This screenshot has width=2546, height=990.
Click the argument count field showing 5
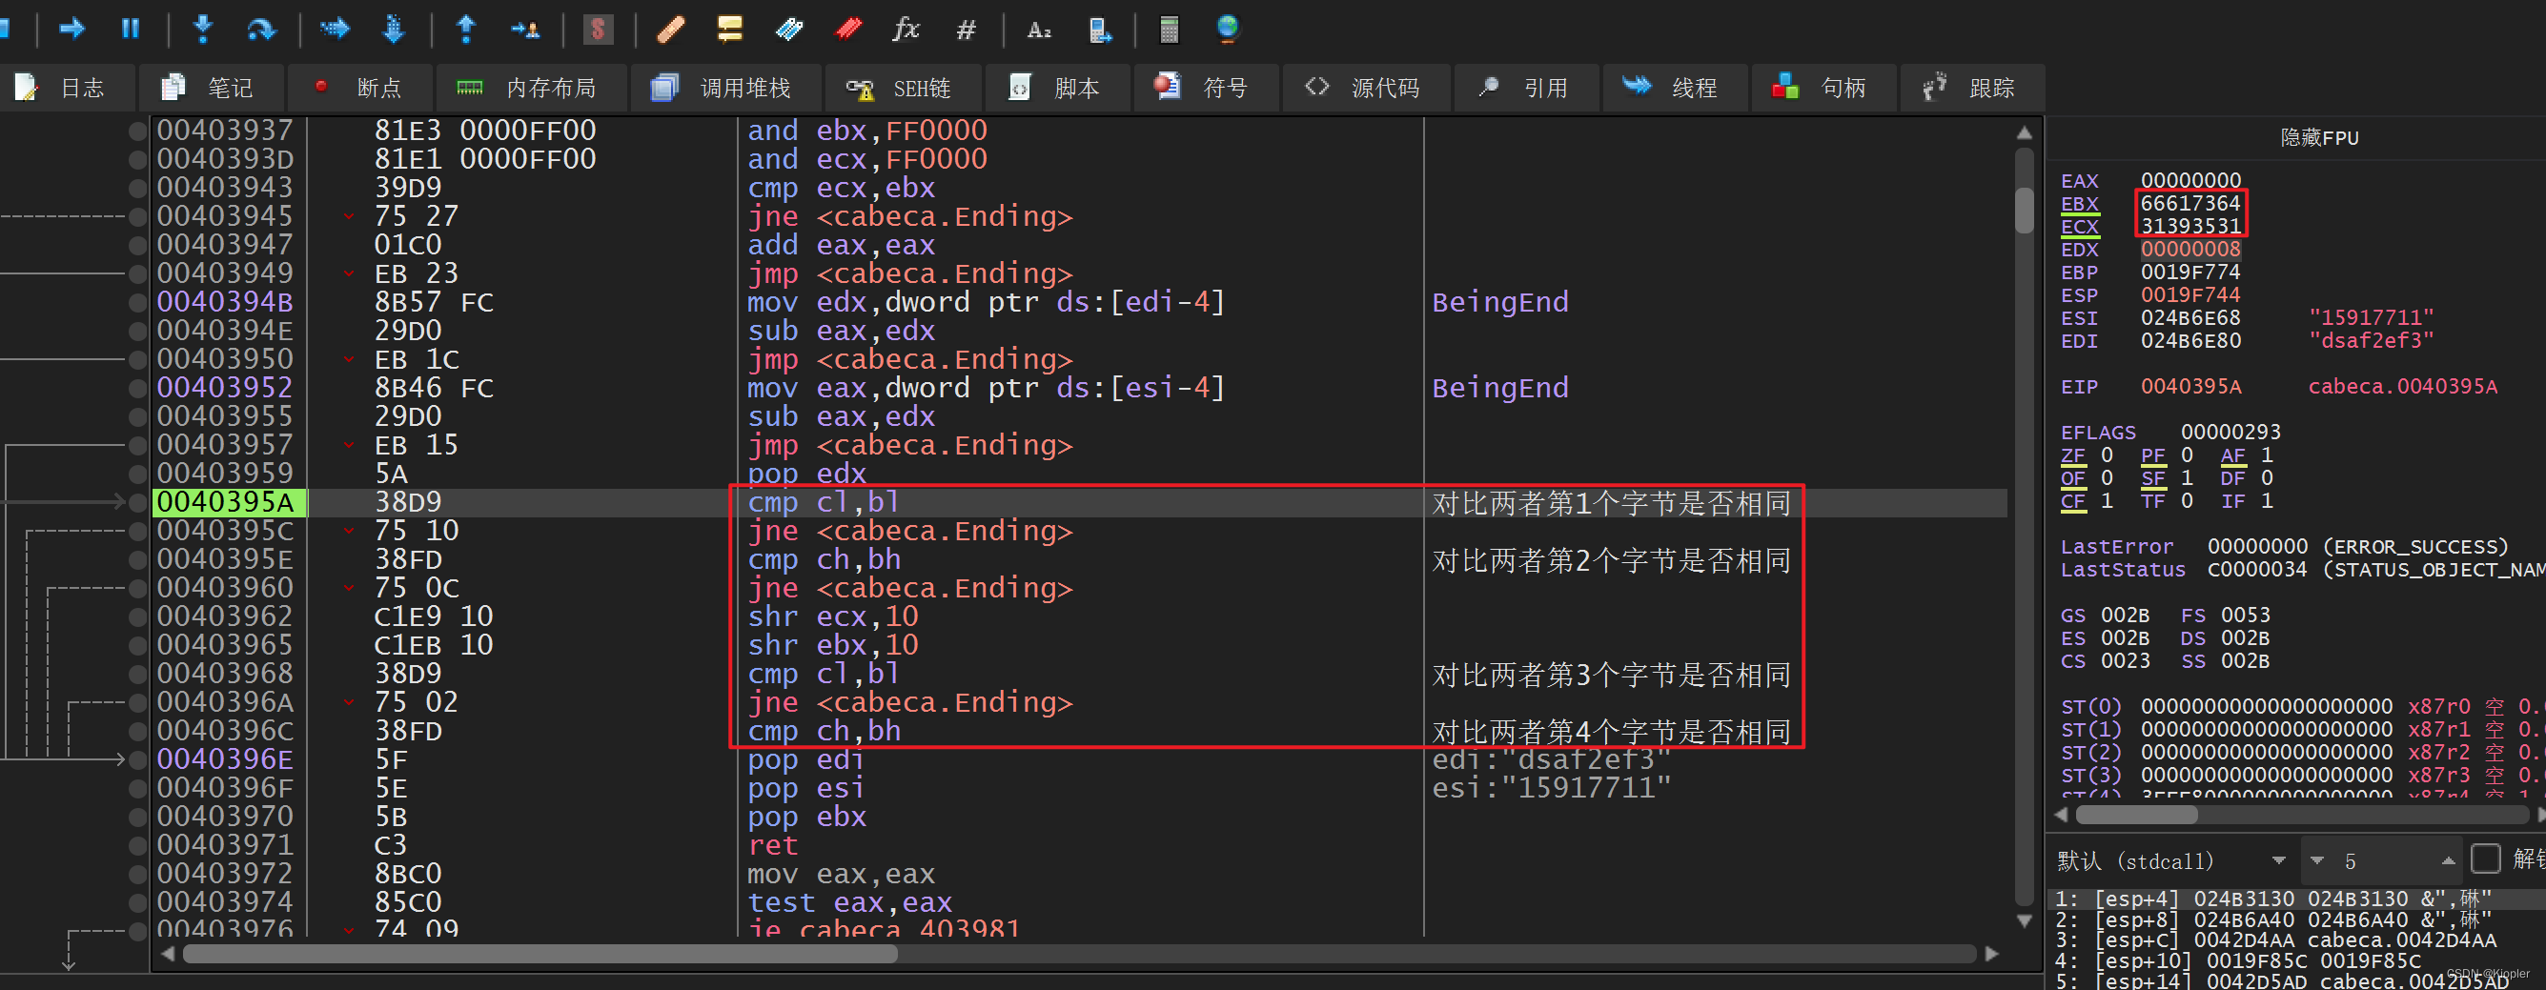2382,860
